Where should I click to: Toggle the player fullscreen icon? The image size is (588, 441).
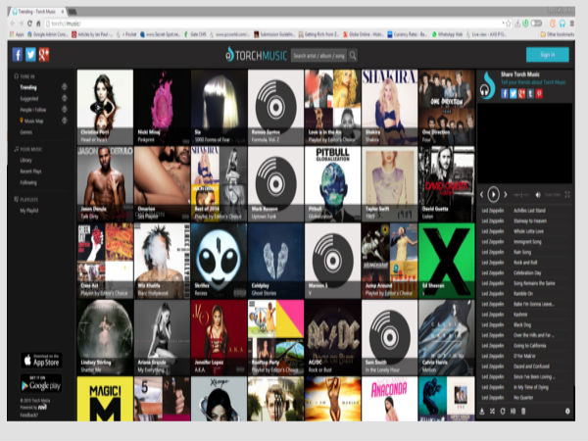(567, 195)
